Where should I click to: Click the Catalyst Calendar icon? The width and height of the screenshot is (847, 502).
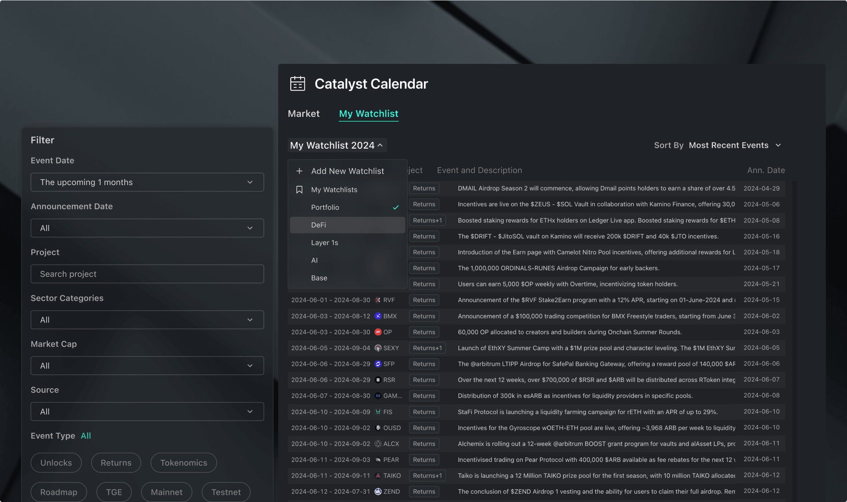(x=297, y=83)
